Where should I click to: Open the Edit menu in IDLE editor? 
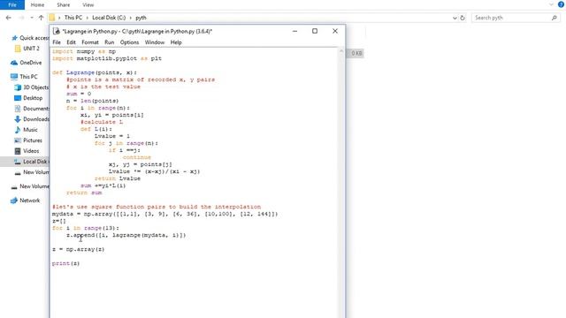(x=71, y=42)
